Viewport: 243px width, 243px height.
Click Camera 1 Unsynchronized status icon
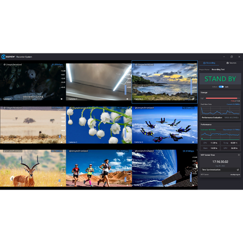(x=4, y=64)
